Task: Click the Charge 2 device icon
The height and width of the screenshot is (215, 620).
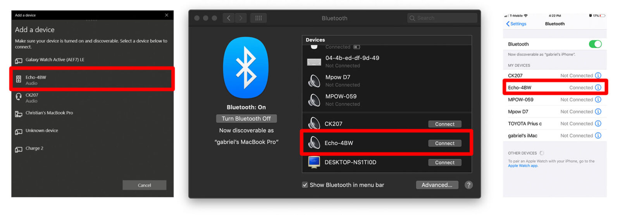Action: 19,150
